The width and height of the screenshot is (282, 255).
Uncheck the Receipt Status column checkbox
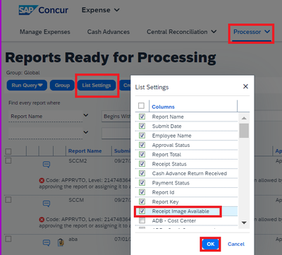(142, 164)
